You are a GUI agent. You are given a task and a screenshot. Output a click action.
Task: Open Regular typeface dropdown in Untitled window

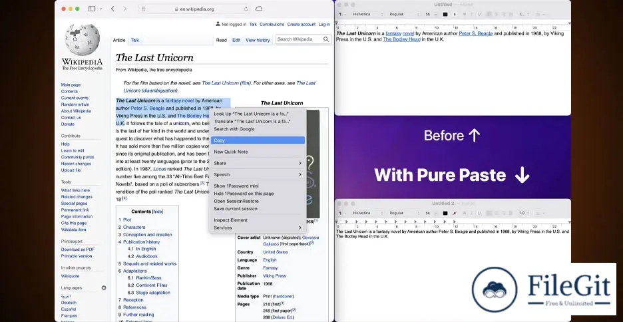(x=405, y=14)
